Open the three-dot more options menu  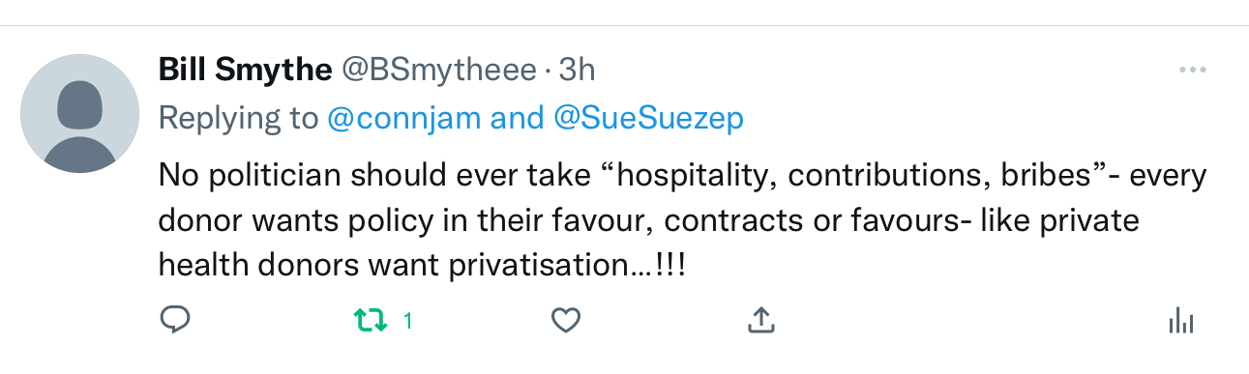tap(1192, 71)
